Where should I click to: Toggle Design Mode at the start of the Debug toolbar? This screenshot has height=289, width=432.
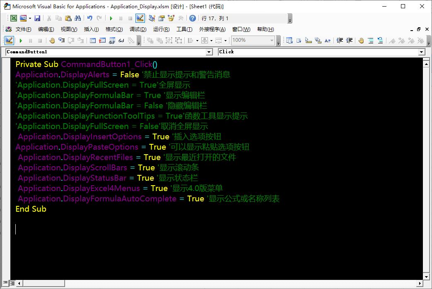9,41
